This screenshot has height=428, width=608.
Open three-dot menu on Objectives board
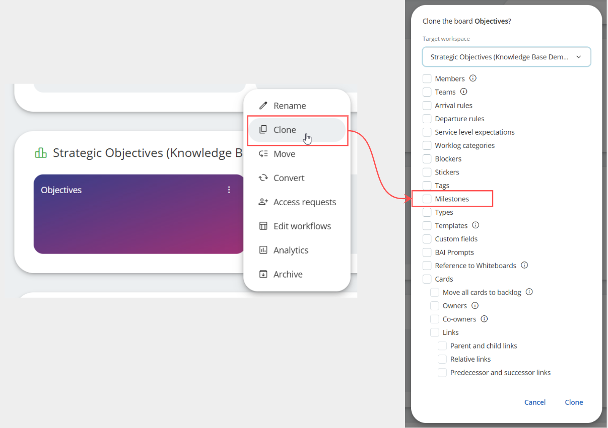coord(229,190)
